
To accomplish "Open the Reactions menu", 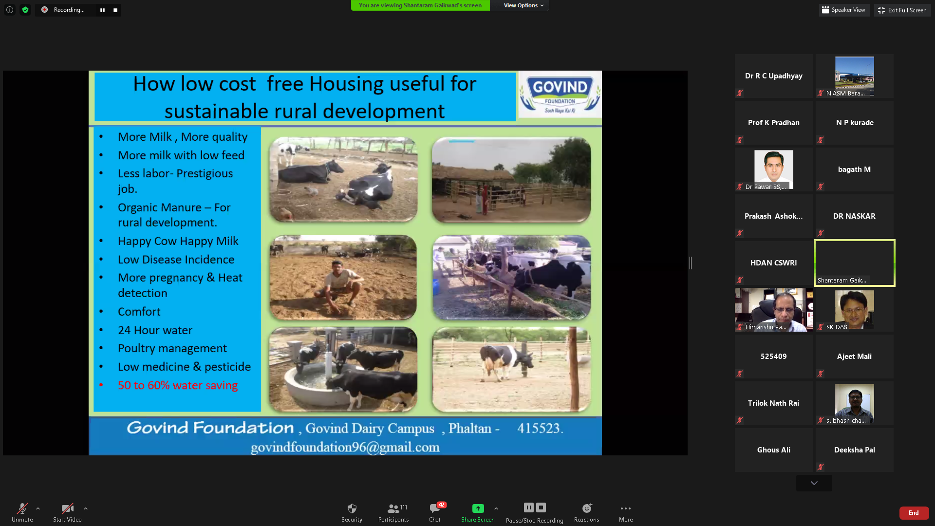I will (x=586, y=508).
